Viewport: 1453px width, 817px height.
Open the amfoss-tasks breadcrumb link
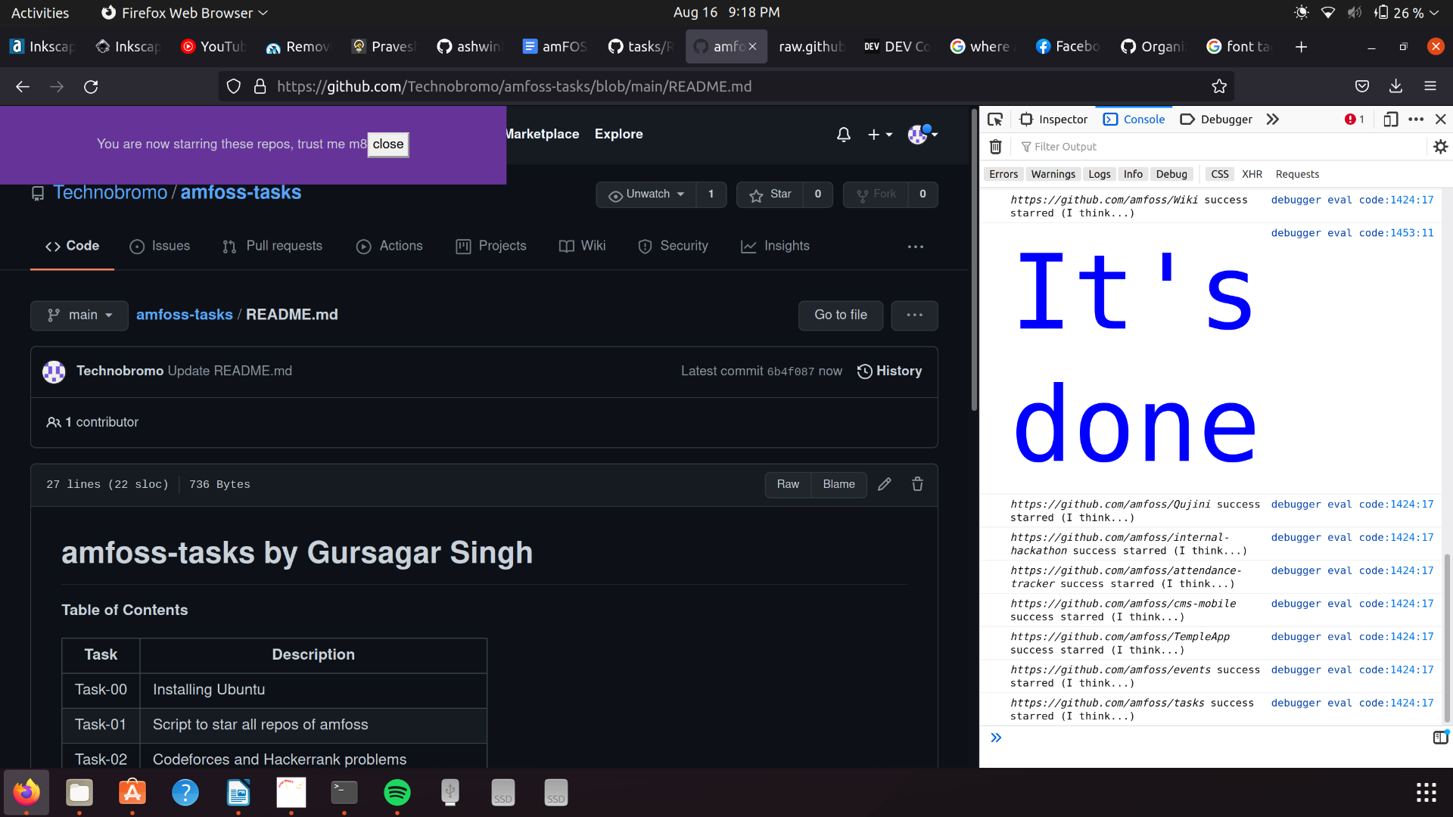[184, 315]
